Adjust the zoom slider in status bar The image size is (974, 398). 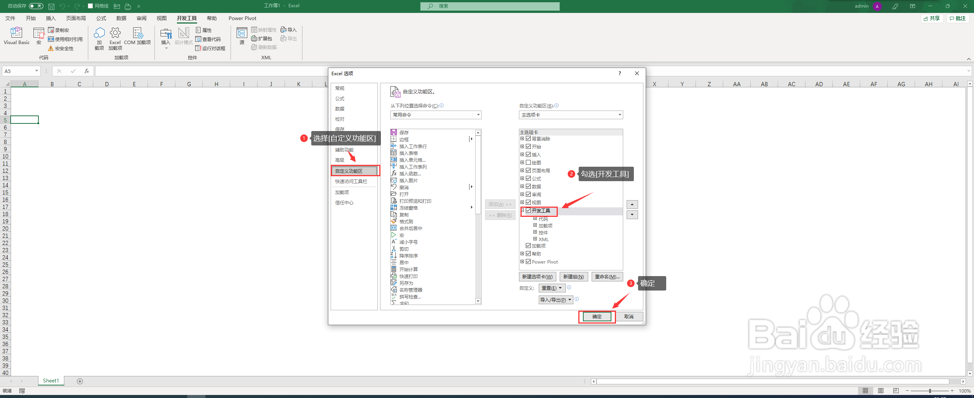click(x=929, y=391)
